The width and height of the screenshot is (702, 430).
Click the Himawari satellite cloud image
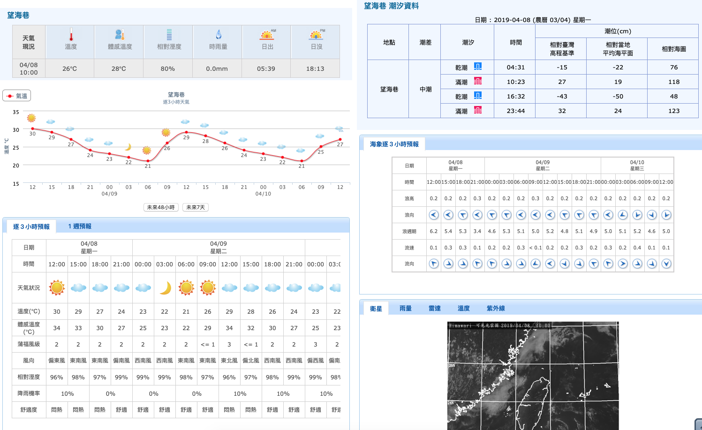pyautogui.click(x=533, y=376)
